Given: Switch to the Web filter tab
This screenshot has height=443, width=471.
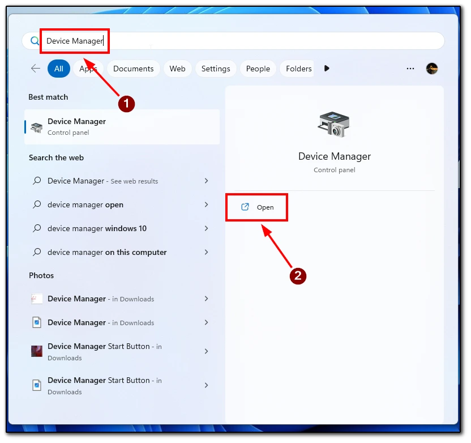Looking at the screenshot, I should click(178, 69).
